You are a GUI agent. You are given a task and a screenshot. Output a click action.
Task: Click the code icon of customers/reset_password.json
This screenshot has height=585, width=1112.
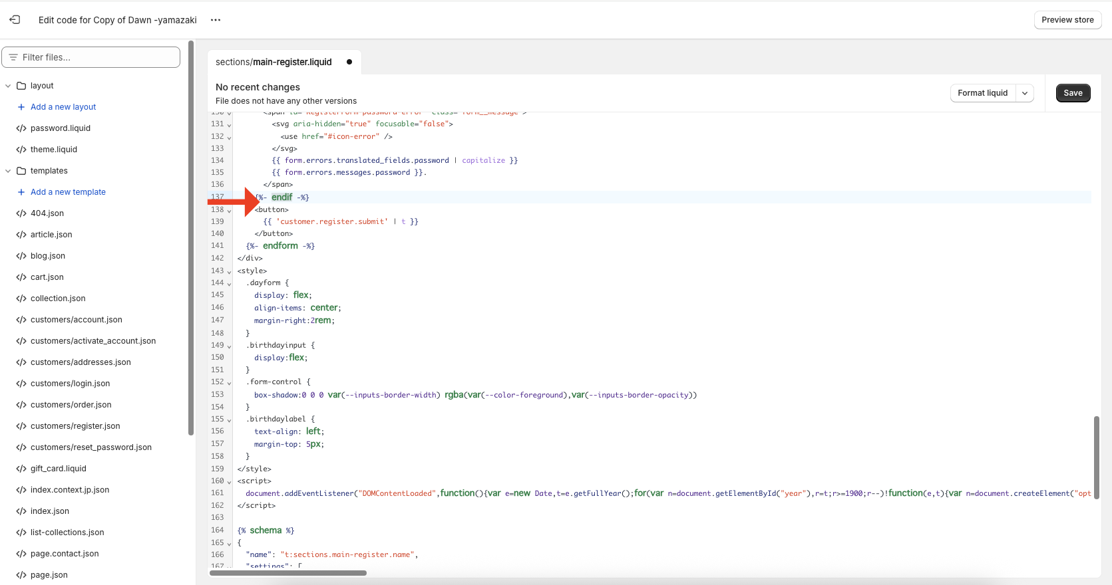21,447
